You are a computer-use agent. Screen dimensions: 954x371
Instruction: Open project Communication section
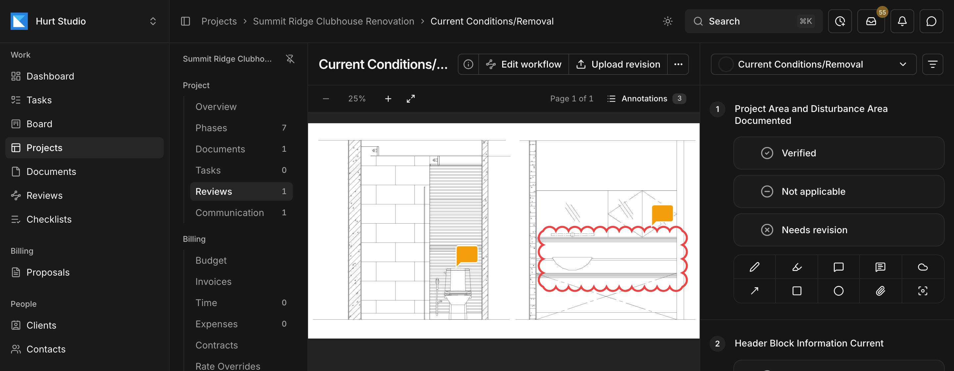tap(241, 213)
